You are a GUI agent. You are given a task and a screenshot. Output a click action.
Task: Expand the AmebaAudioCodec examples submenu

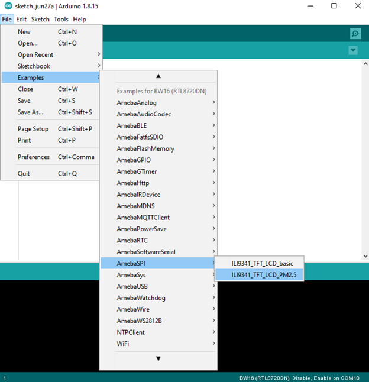[158, 114]
